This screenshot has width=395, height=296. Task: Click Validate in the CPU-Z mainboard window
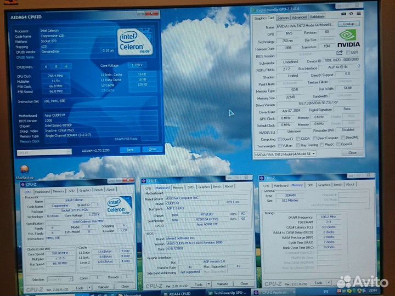[222, 284]
